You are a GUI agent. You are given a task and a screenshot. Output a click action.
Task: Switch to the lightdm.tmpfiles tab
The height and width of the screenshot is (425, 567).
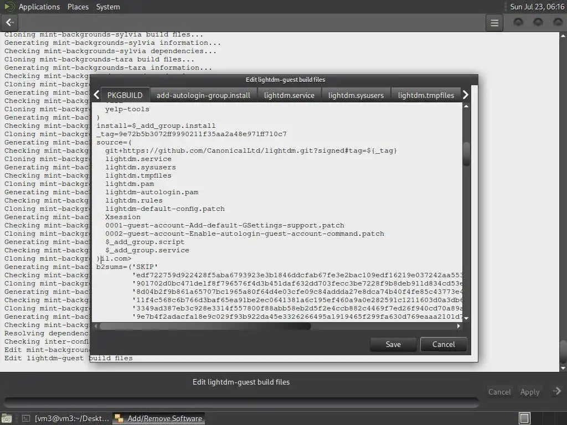(x=426, y=95)
